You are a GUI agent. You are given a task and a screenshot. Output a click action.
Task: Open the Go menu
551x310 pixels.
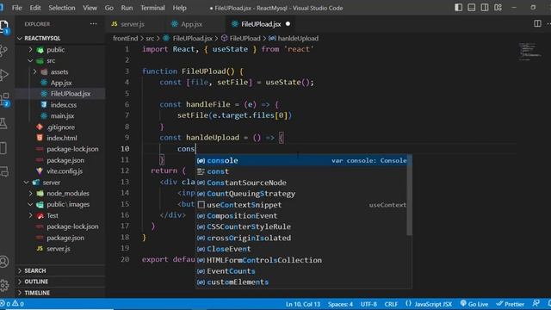click(109, 8)
